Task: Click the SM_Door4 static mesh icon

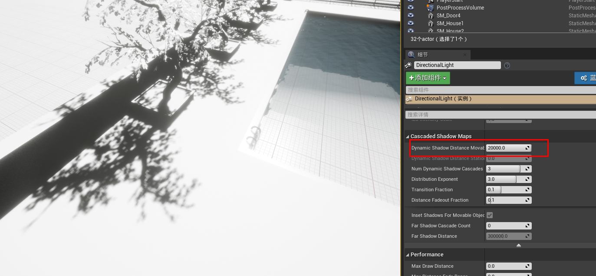Action: (430, 15)
